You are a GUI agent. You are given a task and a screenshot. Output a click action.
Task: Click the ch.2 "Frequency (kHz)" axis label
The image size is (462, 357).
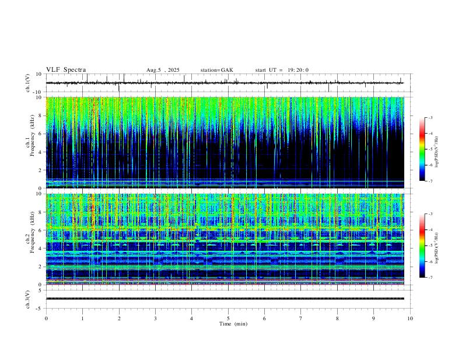point(32,232)
